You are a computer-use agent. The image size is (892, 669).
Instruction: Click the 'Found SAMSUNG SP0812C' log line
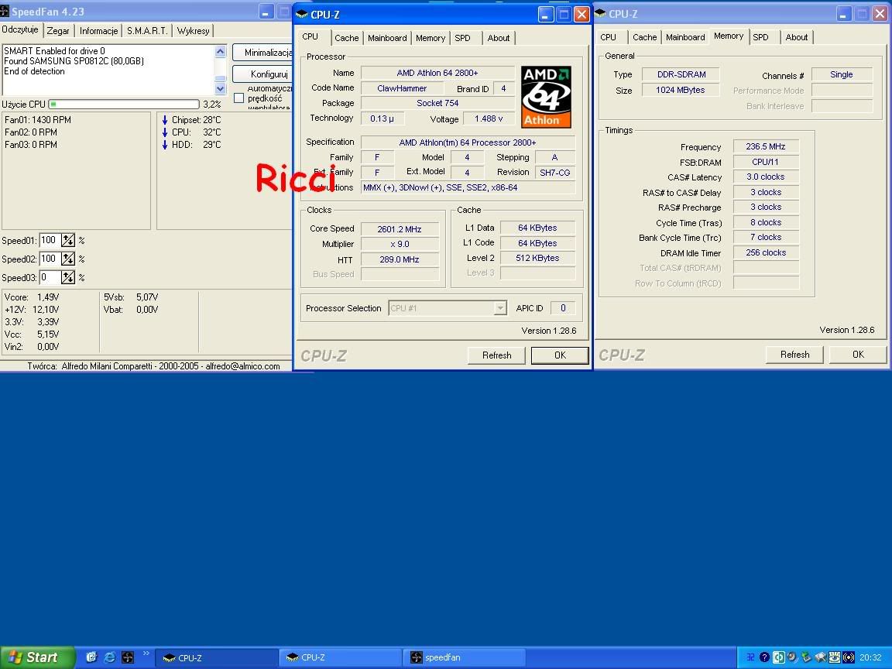(x=74, y=61)
